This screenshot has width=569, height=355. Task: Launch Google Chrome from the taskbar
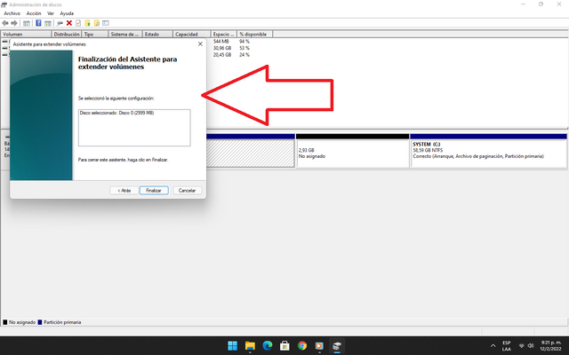pos(302,346)
